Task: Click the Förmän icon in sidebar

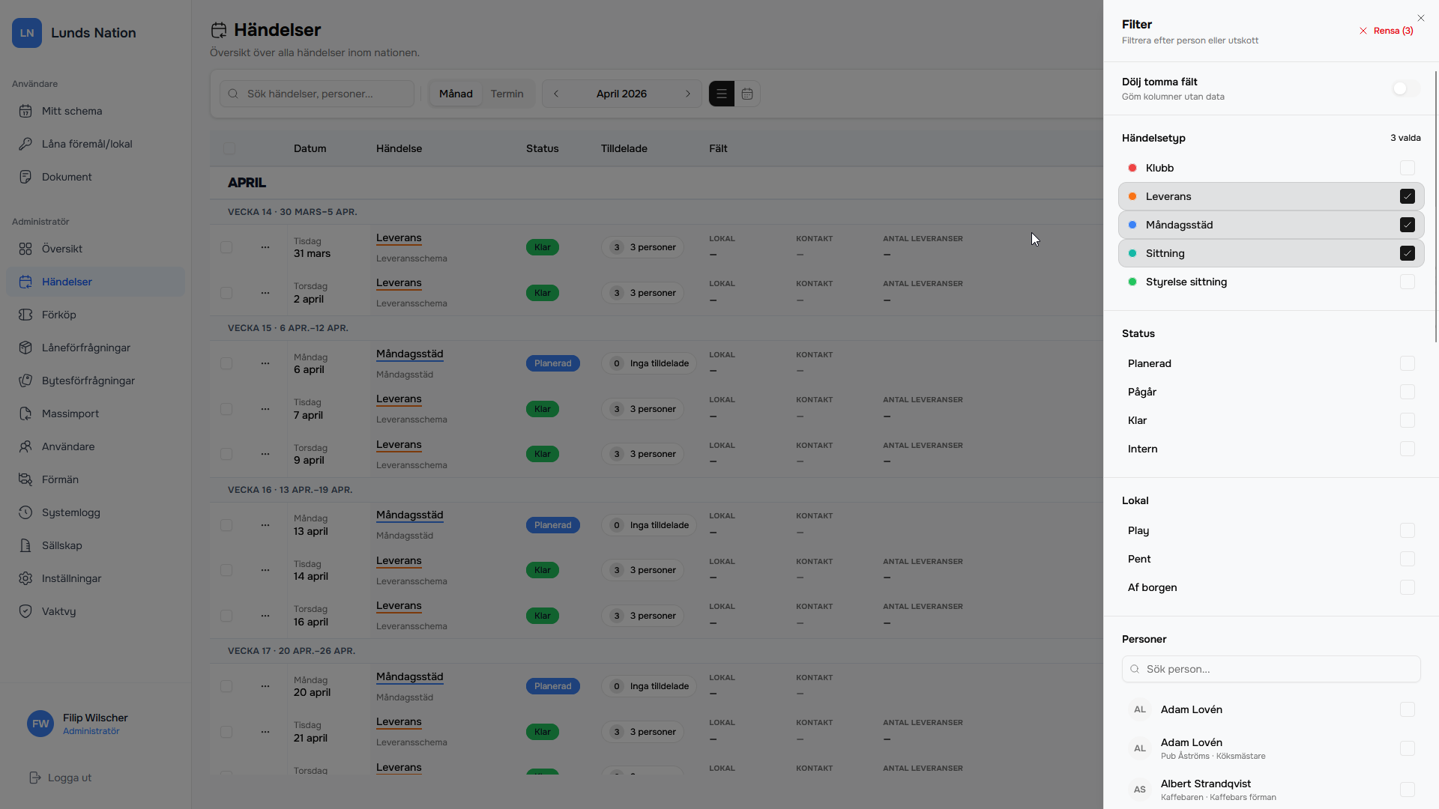Action: [x=25, y=479]
